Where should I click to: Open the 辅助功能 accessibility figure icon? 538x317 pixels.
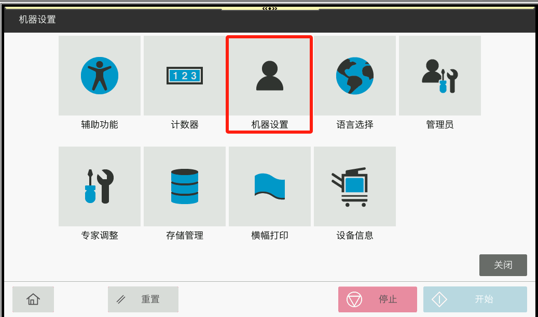click(100, 76)
